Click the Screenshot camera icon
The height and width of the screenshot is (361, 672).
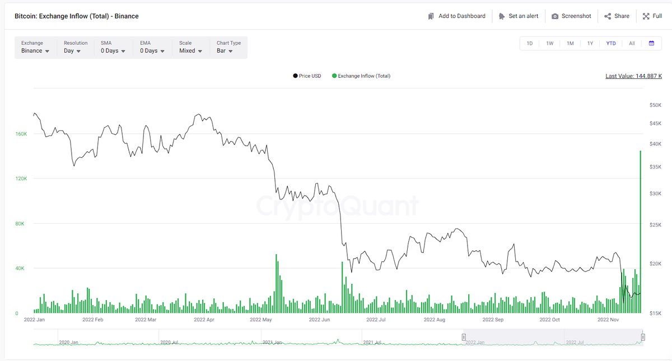point(555,16)
